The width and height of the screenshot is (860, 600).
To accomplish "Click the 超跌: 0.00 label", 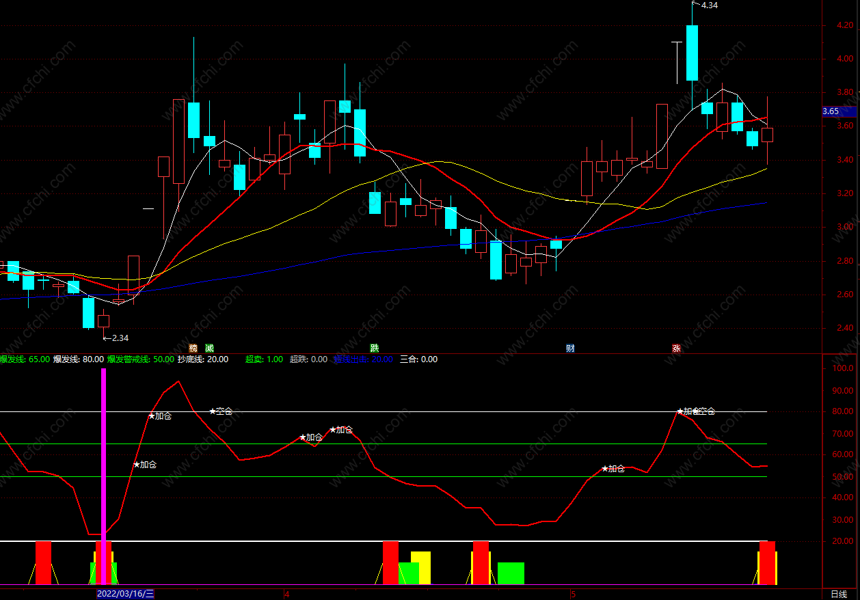I will point(308,359).
